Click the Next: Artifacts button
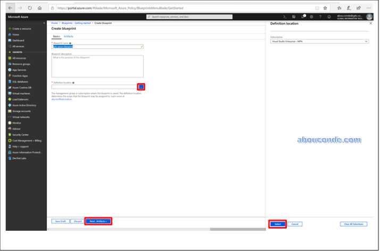The height and width of the screenshot is (251, 380). (98, 221)
